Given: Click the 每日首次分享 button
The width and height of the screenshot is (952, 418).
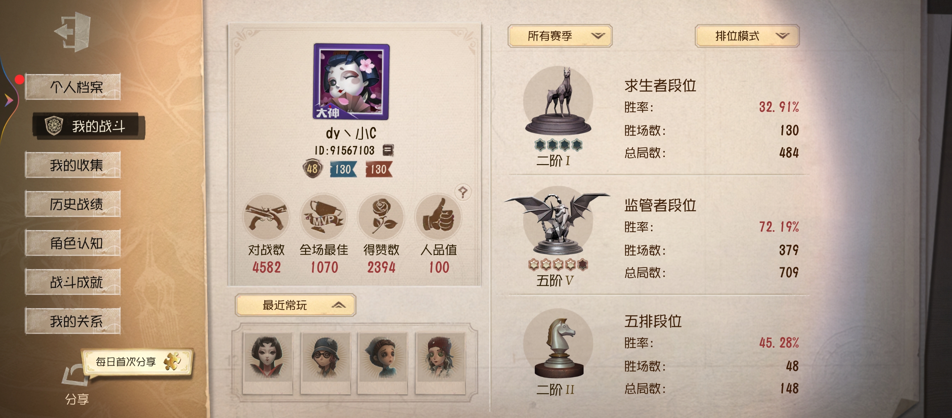Looking at the screenshot, I should point(137,362).
